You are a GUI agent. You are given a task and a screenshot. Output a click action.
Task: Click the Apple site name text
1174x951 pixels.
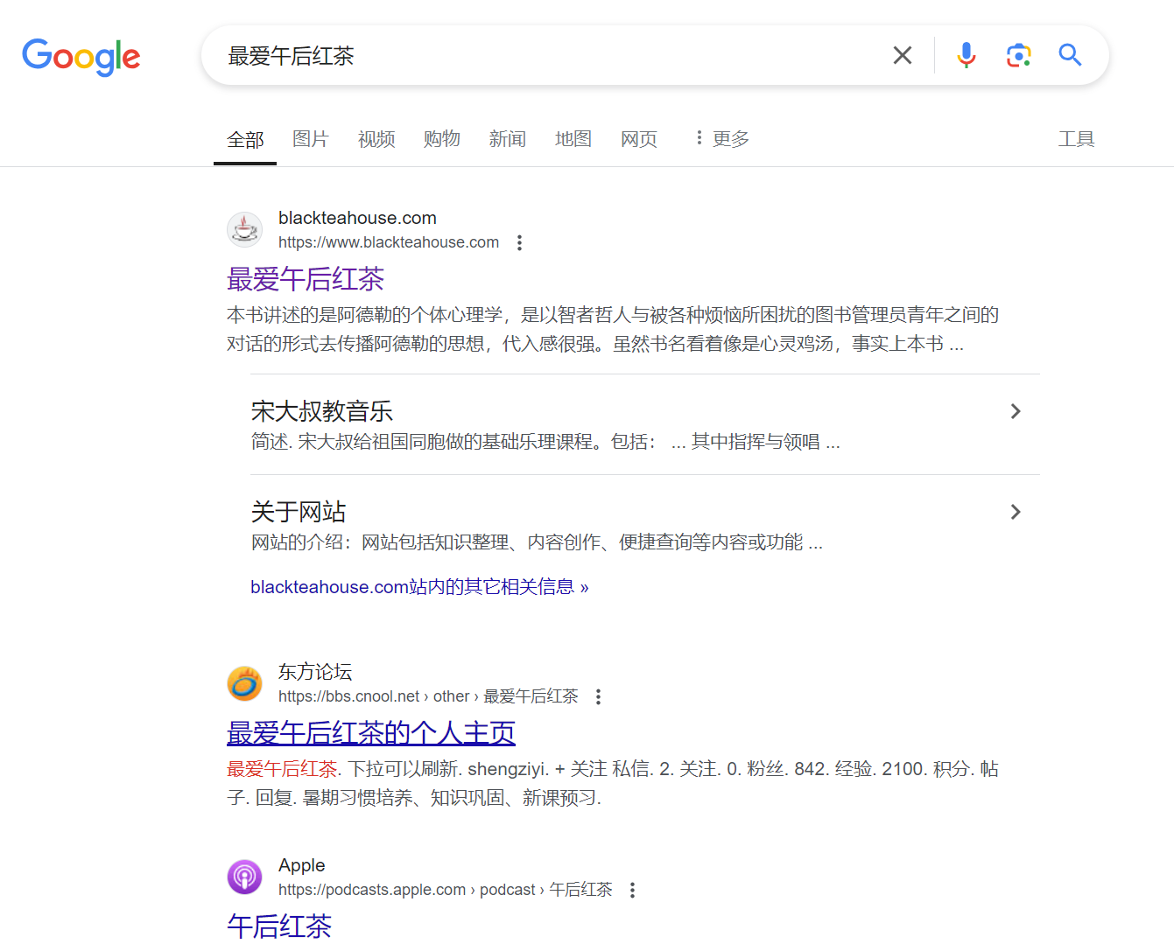302,865
